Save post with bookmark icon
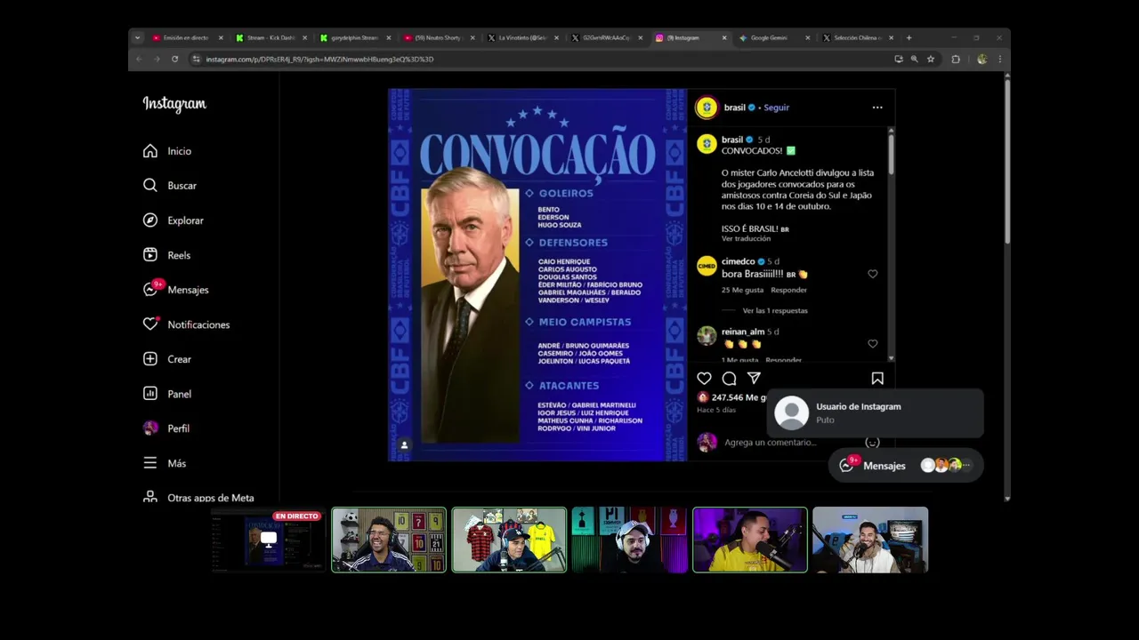This screenshot has height=640, width=1139. tap(877, 379)
